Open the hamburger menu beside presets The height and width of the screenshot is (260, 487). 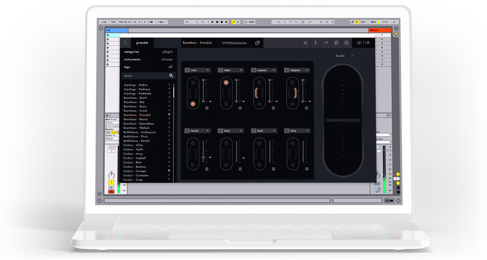coord(125,43)
